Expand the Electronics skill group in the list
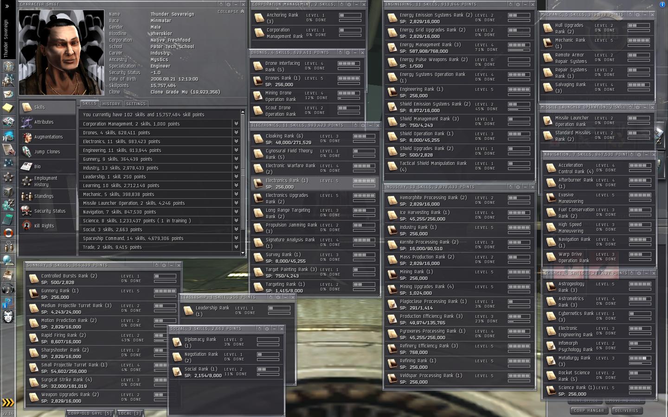This screenshot has width=668, height=417. tap(236, 141)
